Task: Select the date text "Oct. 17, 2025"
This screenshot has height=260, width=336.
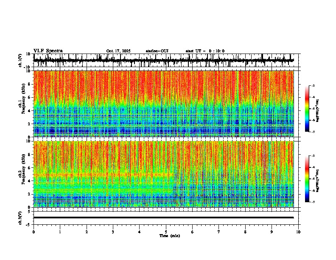Action: point(118,51)
